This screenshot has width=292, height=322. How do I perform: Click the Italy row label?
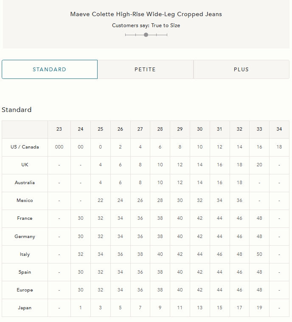(x=25, y=254)
